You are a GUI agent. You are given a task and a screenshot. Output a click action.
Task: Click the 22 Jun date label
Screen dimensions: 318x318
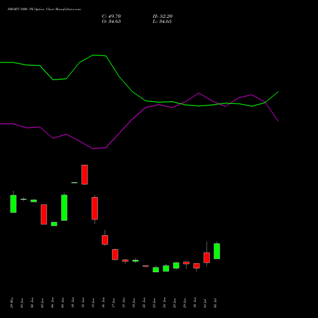click(144, 303)
